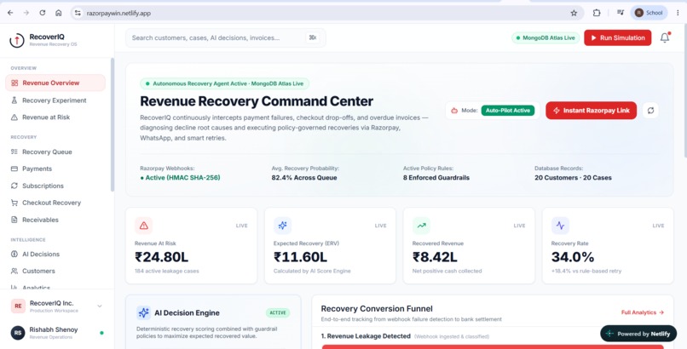The width and height of the screenshot is (687, 349).
Task: Click Powered by Netlify badge
Action: pos(638,334)
